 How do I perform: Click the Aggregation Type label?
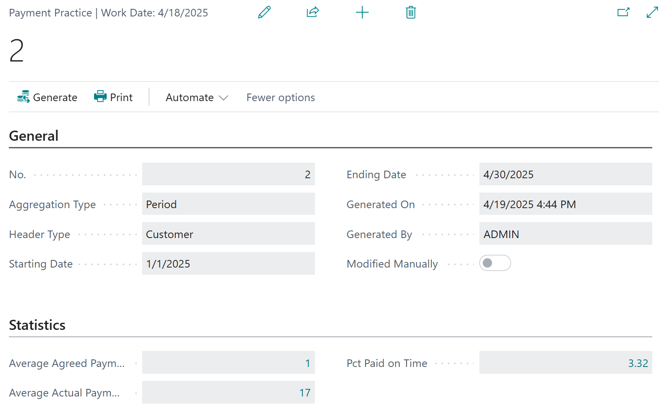point(53,204)
